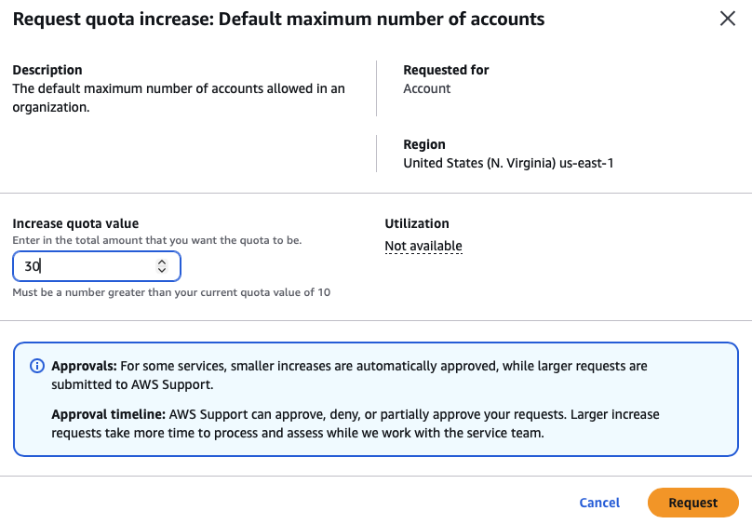Screen dimensions: 752x524
Task: Close the quota increase dialog
Action: point(728,19)
